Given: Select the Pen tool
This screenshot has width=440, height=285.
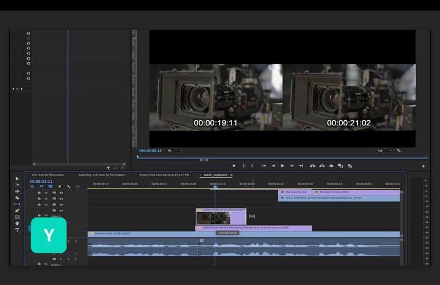Looking at the screenshot, I should click(17, 210).
